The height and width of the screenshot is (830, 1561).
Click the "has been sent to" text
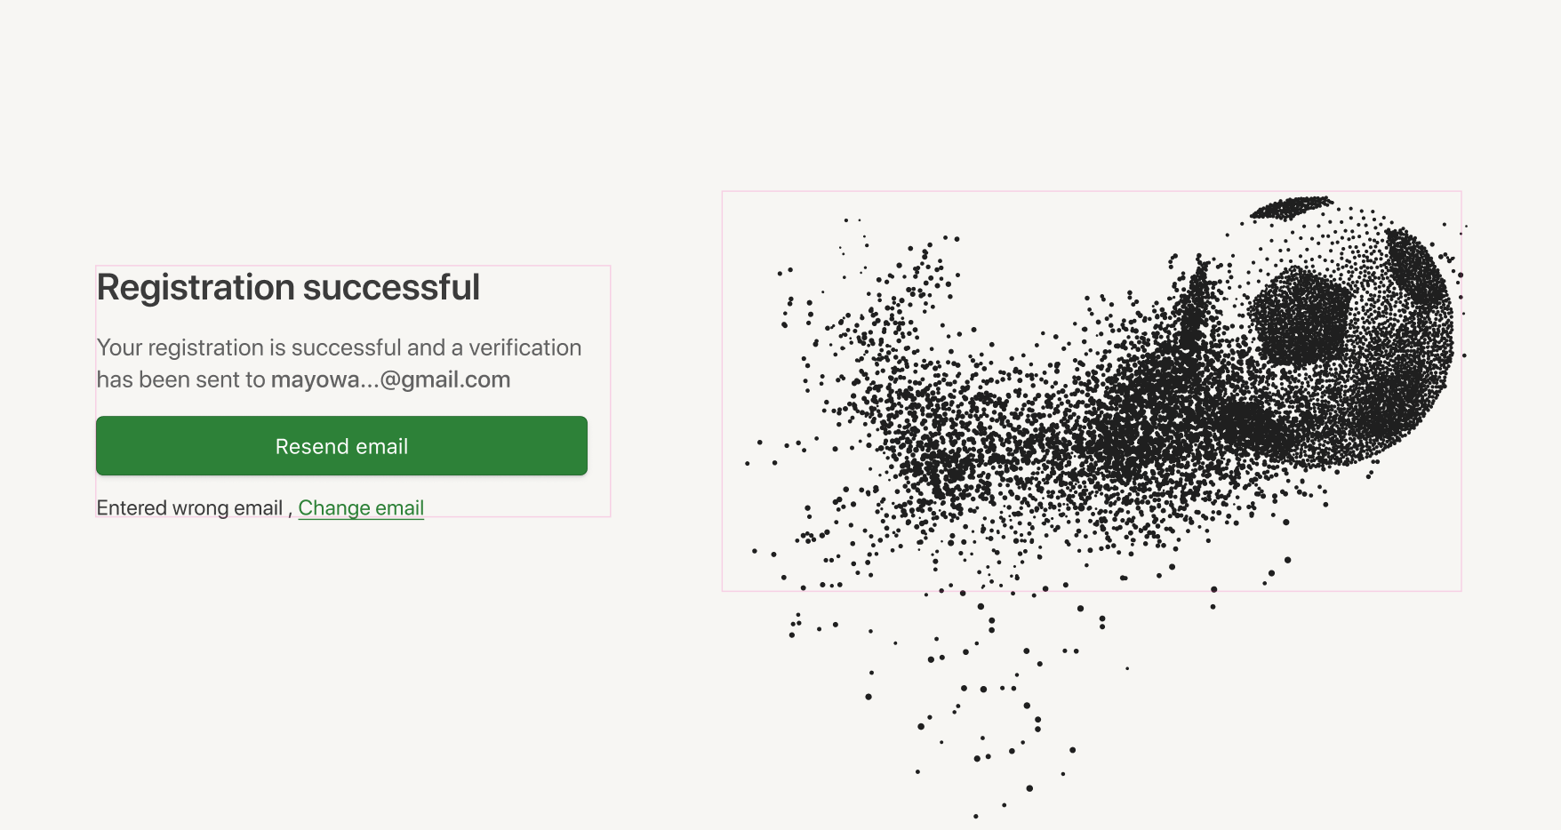tap(180, 380)
